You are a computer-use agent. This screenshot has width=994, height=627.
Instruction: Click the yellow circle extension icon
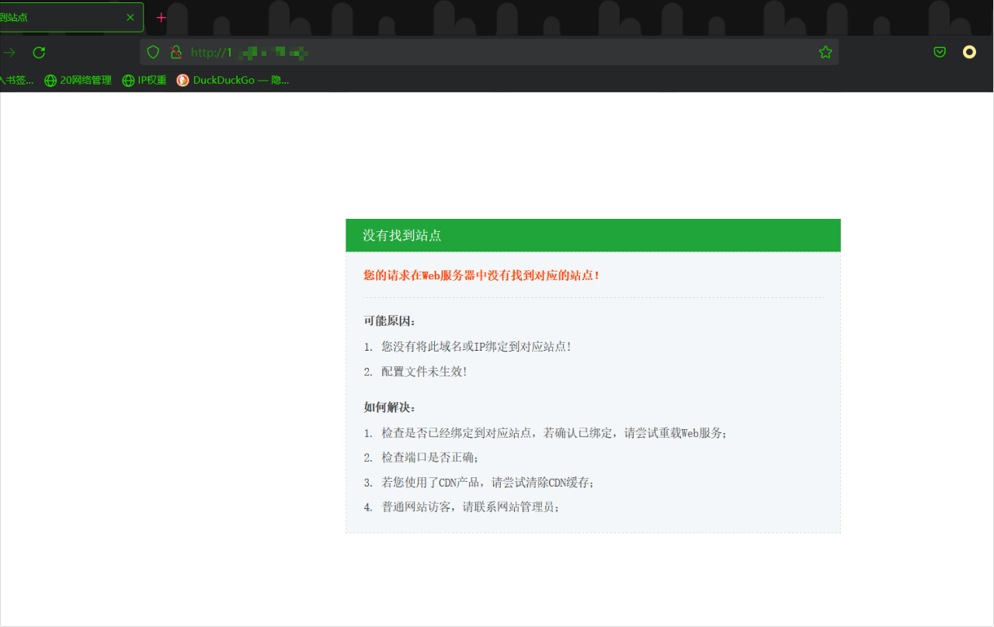(x=969, y=52)
